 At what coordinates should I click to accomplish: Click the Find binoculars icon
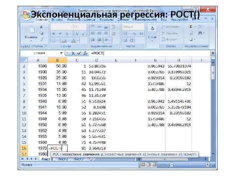tap(200, 33)
